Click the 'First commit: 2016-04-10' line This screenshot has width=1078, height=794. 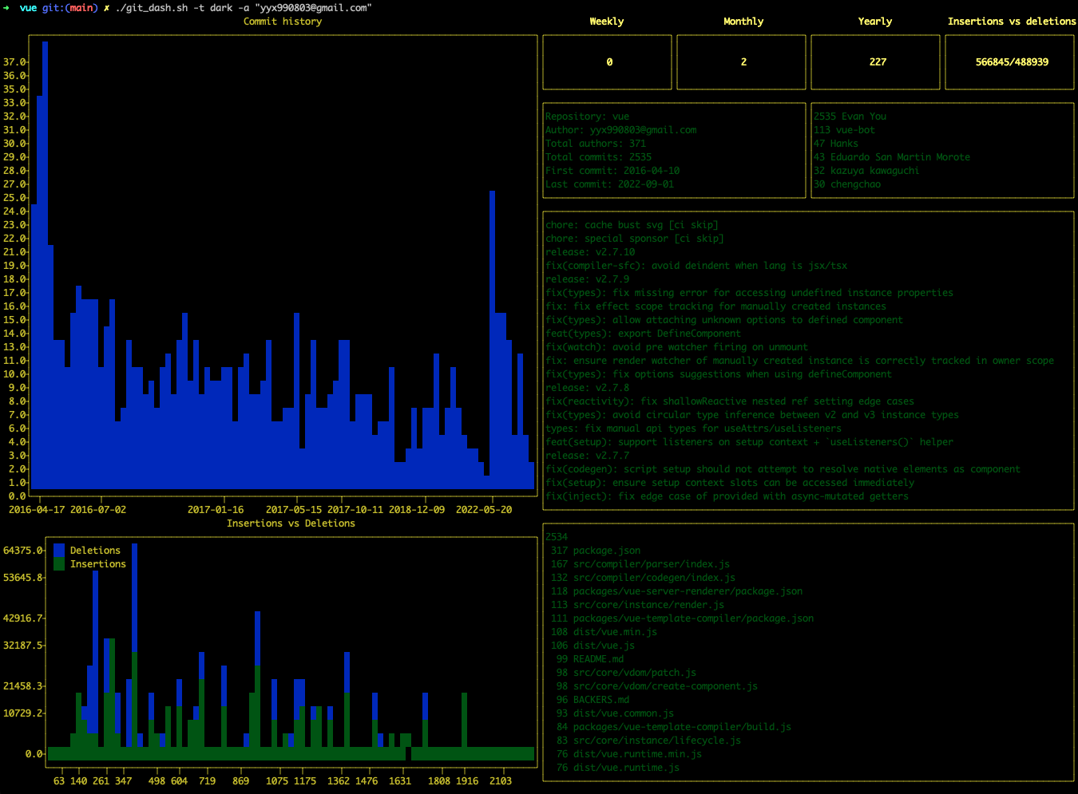pos(612,171)
